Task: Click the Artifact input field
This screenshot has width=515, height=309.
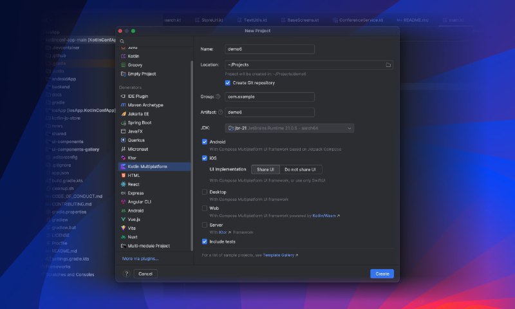Action: coord(270,112)
